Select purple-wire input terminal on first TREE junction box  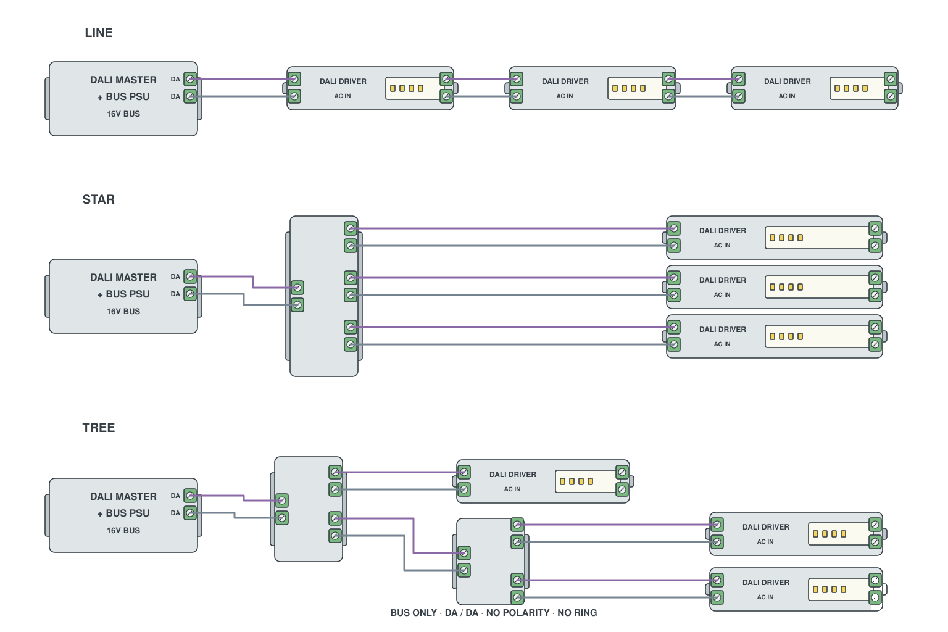(282, 501)
